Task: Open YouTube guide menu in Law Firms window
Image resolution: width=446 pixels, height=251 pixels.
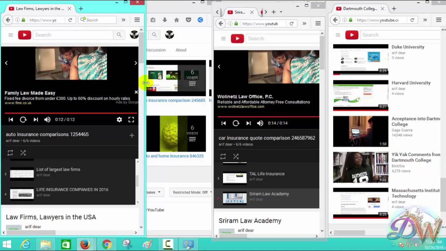Action: tap(11, 35)
